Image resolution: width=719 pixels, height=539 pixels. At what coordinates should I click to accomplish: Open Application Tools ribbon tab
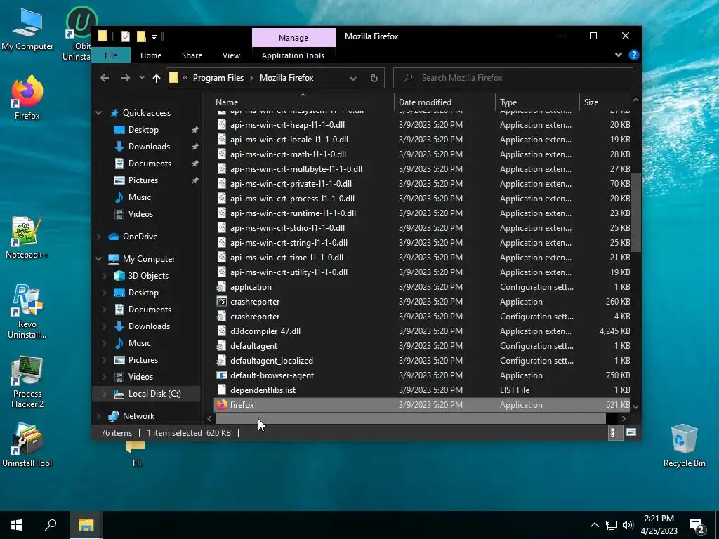tap(293, 55)
